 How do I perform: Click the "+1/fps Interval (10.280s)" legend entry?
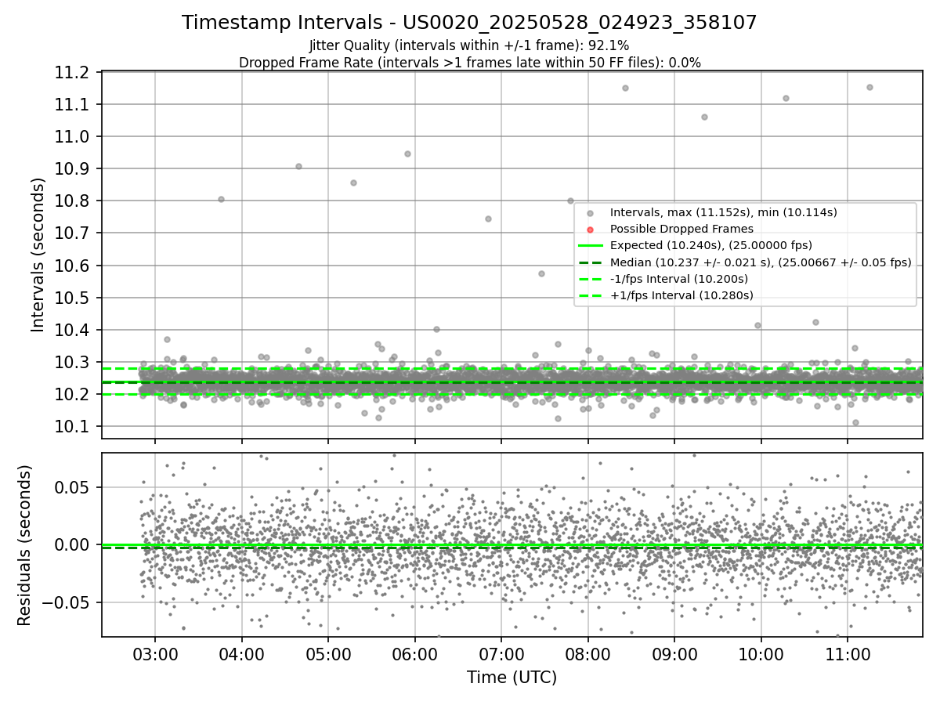(x=681, y=295)
